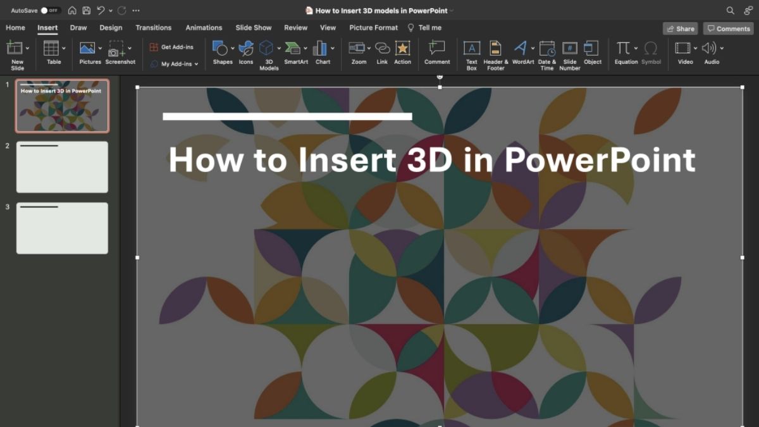Click the 3D Models icon

(266, 49)
